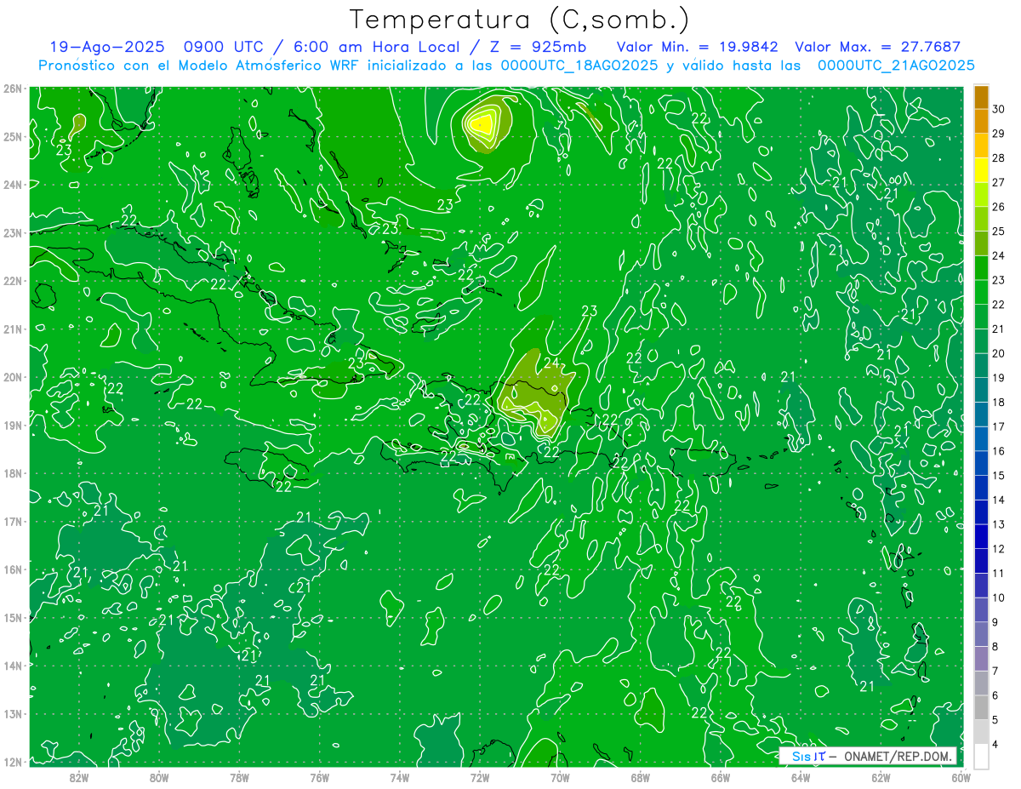Click the title "Temperatura (C,somb.)"
1021x789 pixels.
pyautogui.click(x=520, y=20)
